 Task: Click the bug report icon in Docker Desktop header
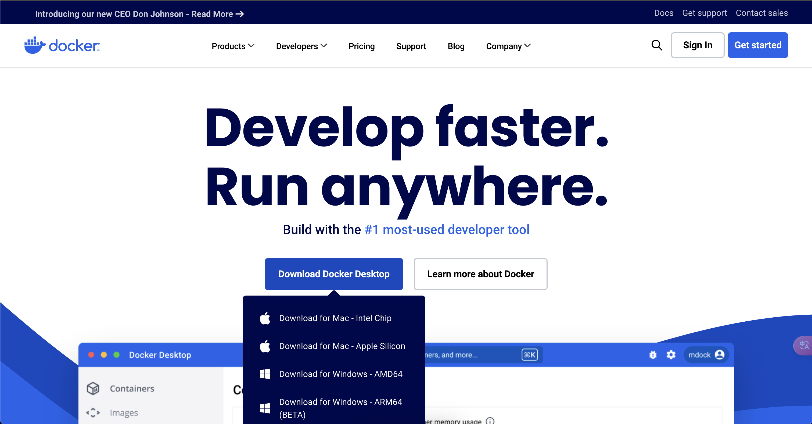click(x=653, y=355)
